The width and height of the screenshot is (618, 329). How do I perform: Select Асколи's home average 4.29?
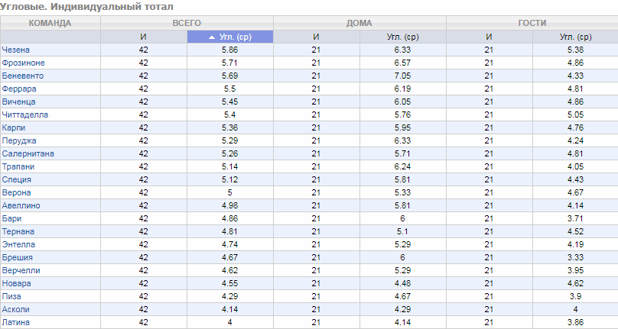click(402, 309)
